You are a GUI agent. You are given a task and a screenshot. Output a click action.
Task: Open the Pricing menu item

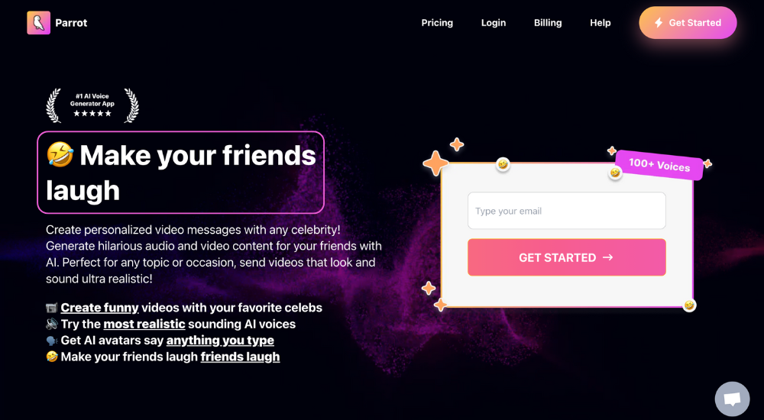pos(437,23)
